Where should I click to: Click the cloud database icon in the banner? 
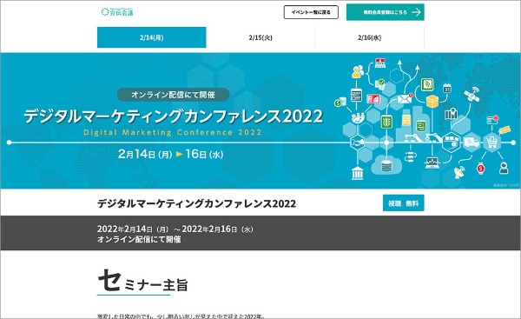pos(386,165)
